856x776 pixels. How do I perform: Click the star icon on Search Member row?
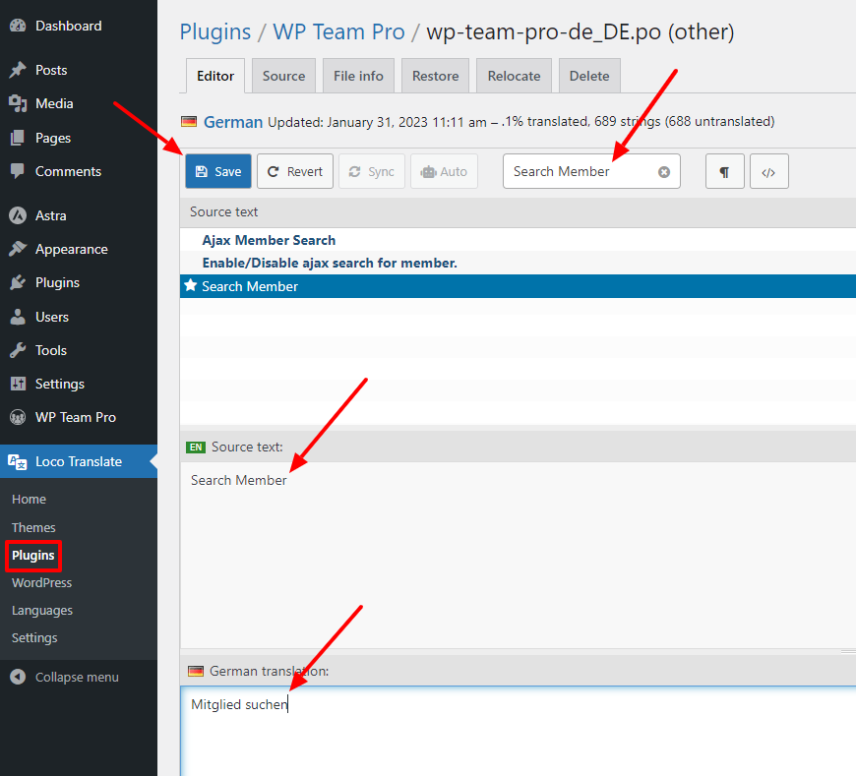point(190,285)
